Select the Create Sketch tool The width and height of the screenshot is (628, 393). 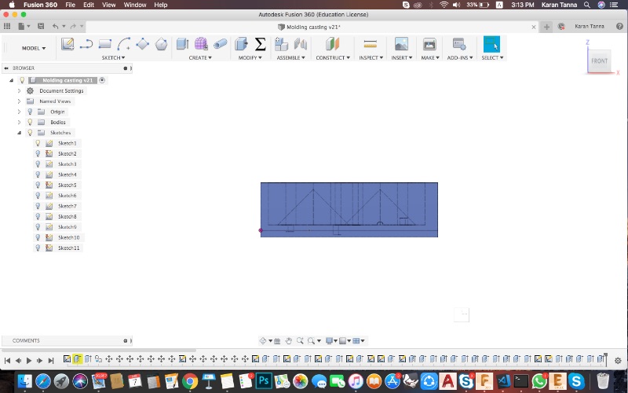(x=68, y=44)
